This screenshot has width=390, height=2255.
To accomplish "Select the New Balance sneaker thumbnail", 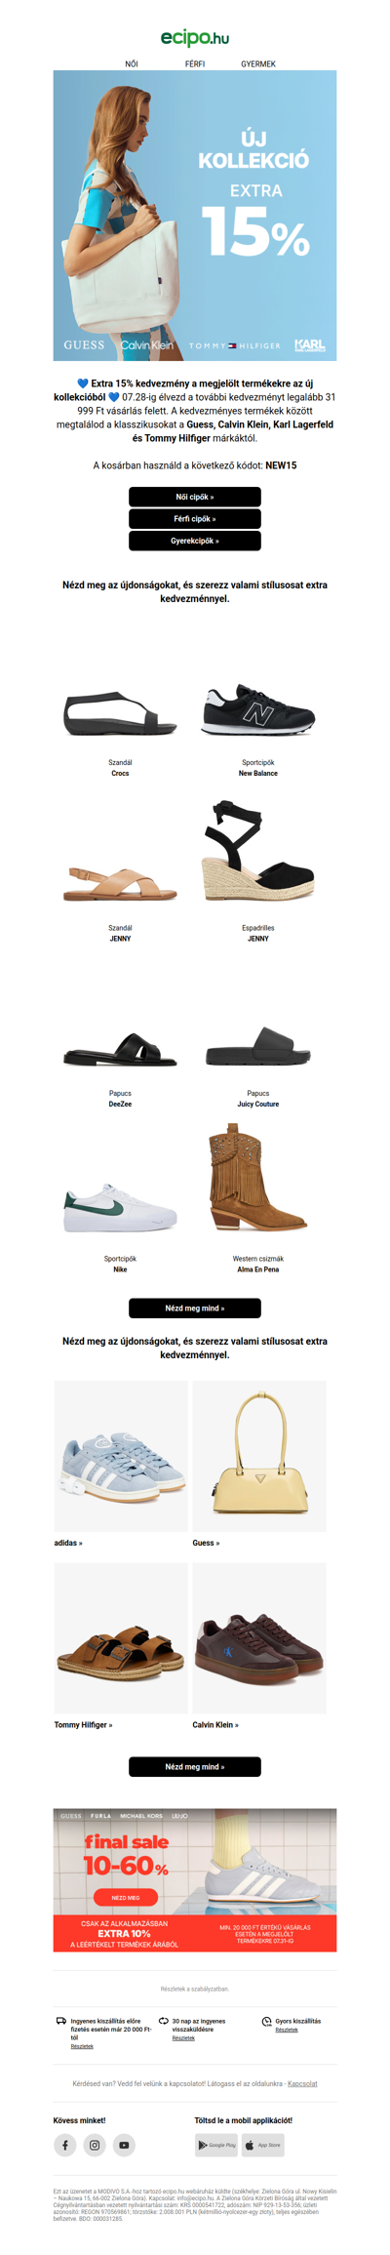I will coord(258,710).
